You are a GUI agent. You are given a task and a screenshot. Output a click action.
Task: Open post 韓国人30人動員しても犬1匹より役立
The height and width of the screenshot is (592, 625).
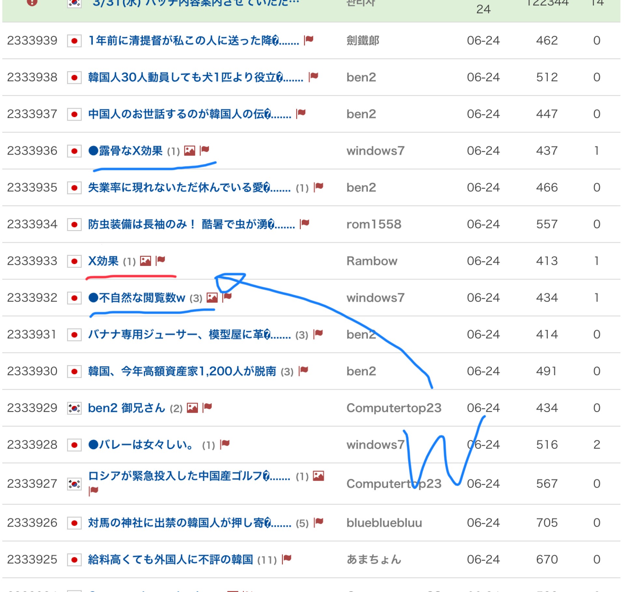[196, 77]
